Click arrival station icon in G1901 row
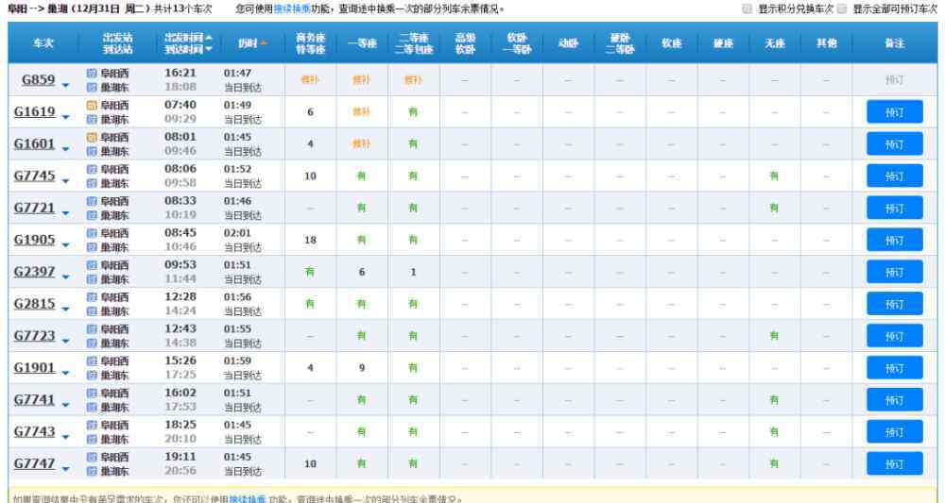Viewport: 945px width, 503px height. pyautogui.click(x=92, y=376)
